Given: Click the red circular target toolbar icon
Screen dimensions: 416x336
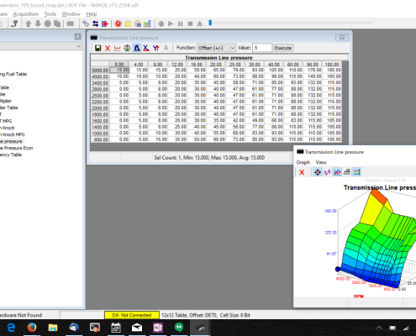Looking at the screenshot, I should 118,24.
